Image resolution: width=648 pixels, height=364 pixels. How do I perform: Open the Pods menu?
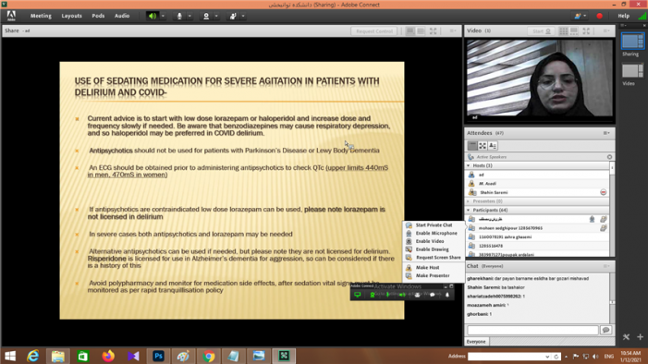[x=98, y=16]
